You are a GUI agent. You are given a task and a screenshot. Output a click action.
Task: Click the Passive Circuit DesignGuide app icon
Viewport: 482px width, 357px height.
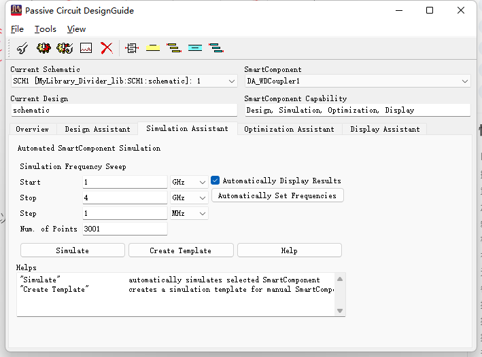click(16, 10)
